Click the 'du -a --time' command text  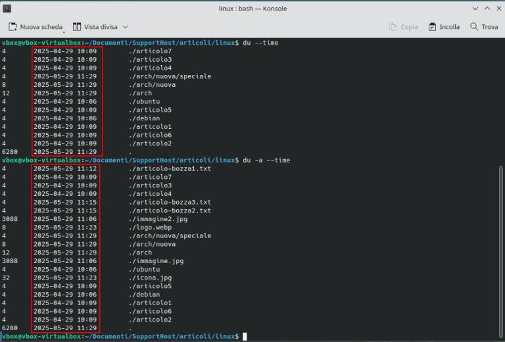coord(266,160)
